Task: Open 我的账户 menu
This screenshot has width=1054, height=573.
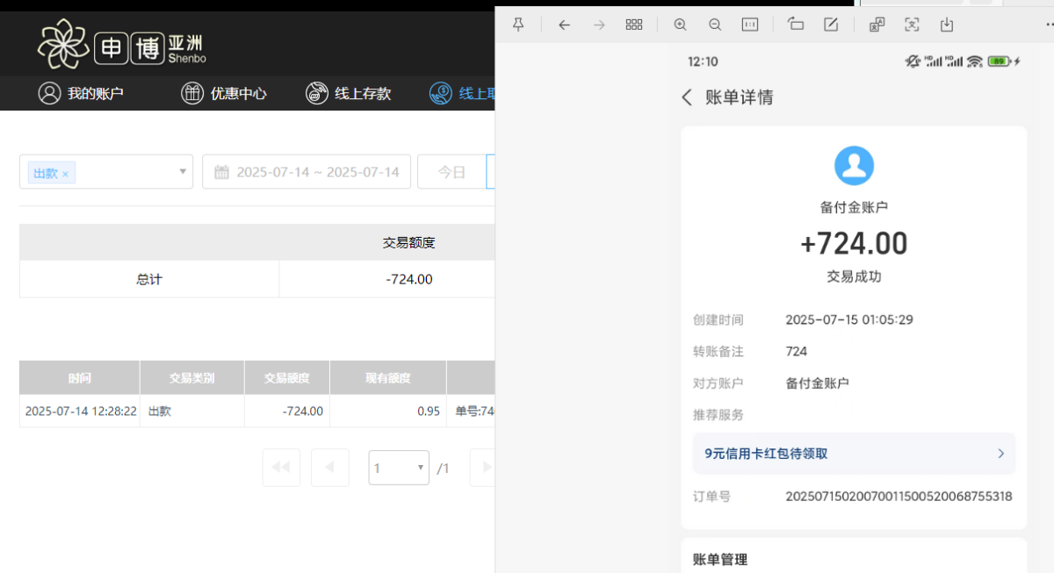Action: tap(81, 93)
